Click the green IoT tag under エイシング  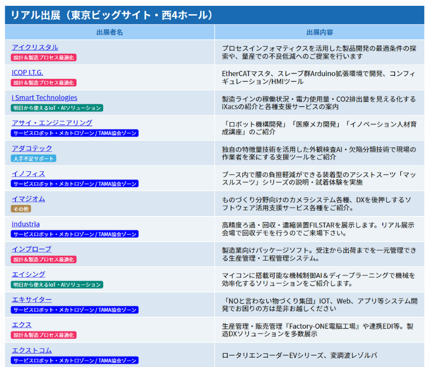click(x=57, y=285)
